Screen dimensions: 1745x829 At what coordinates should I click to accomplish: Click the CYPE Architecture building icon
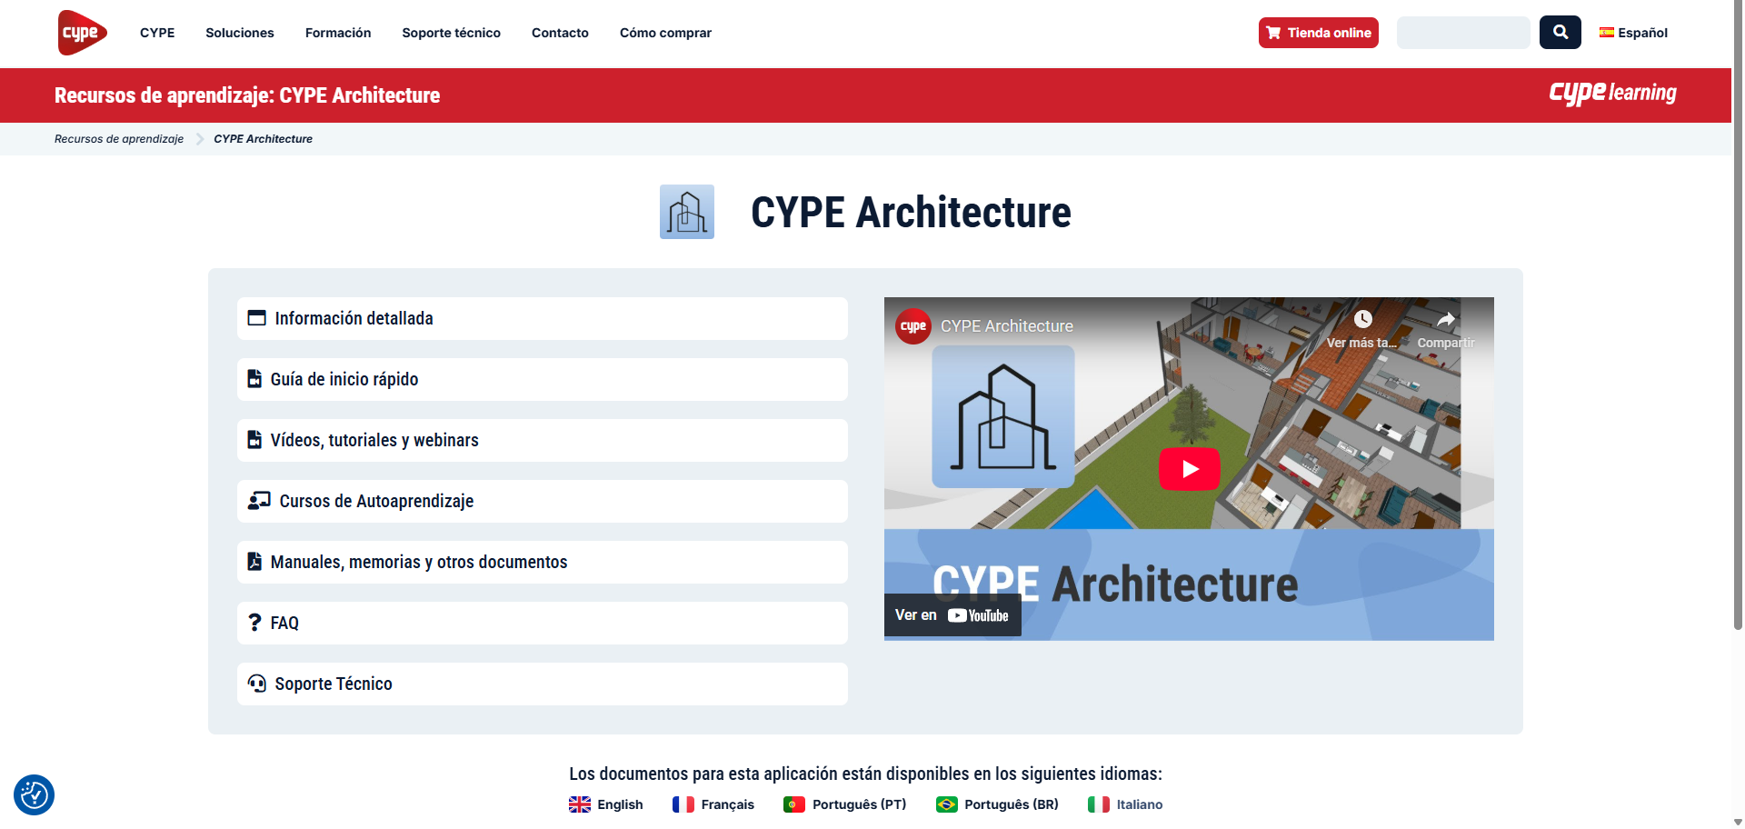[x=686, y=212]
